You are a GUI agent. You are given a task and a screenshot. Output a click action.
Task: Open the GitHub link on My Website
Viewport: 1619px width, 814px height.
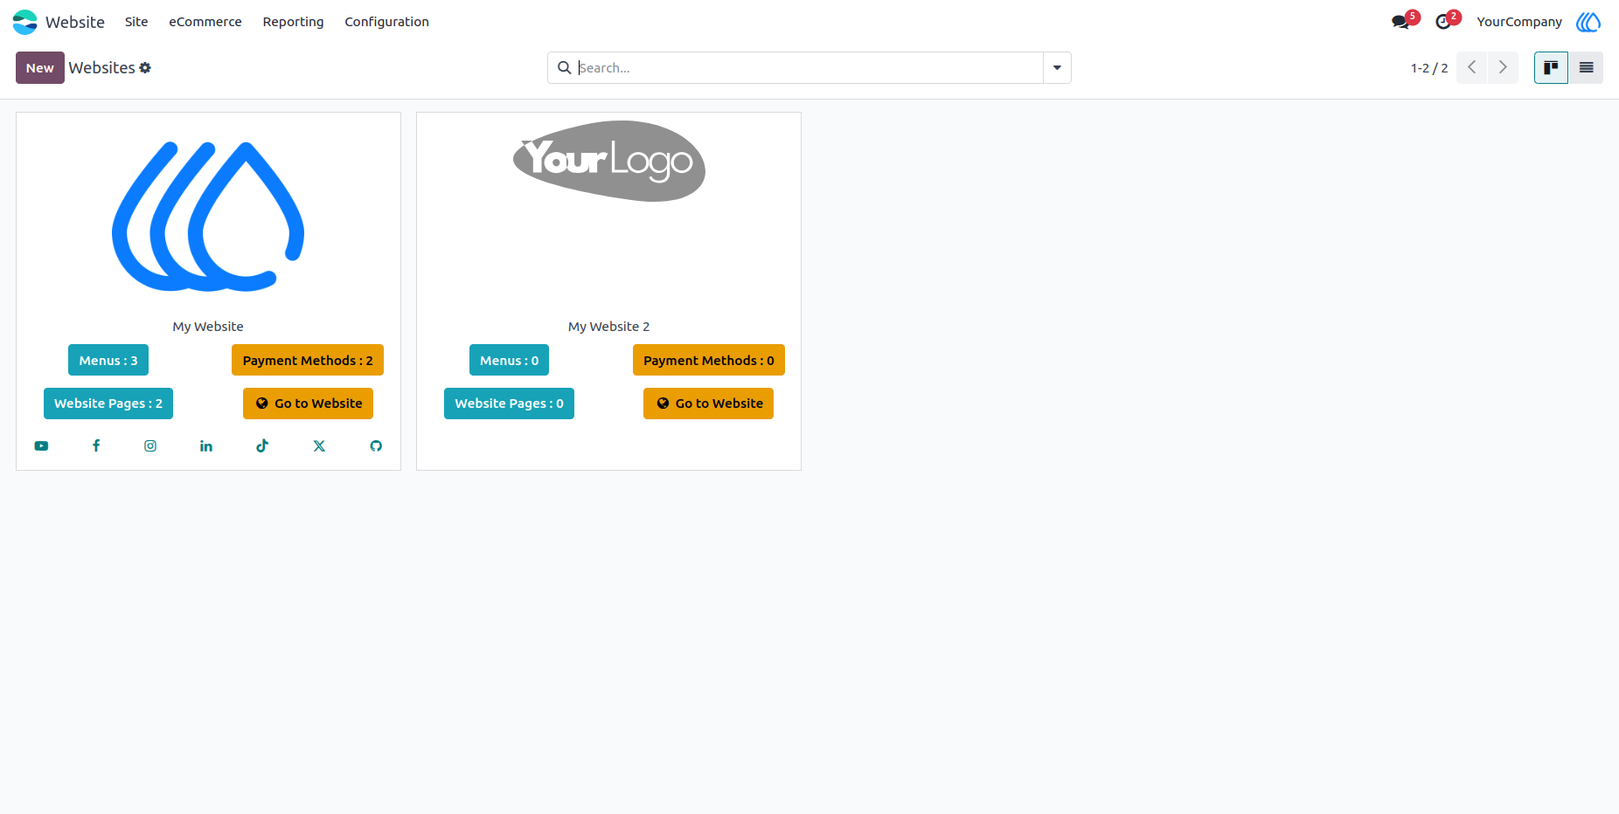[376, 446]
